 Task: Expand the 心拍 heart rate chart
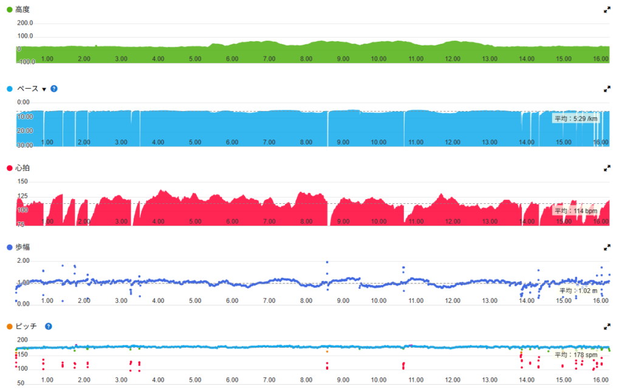(x=606, y=167)
